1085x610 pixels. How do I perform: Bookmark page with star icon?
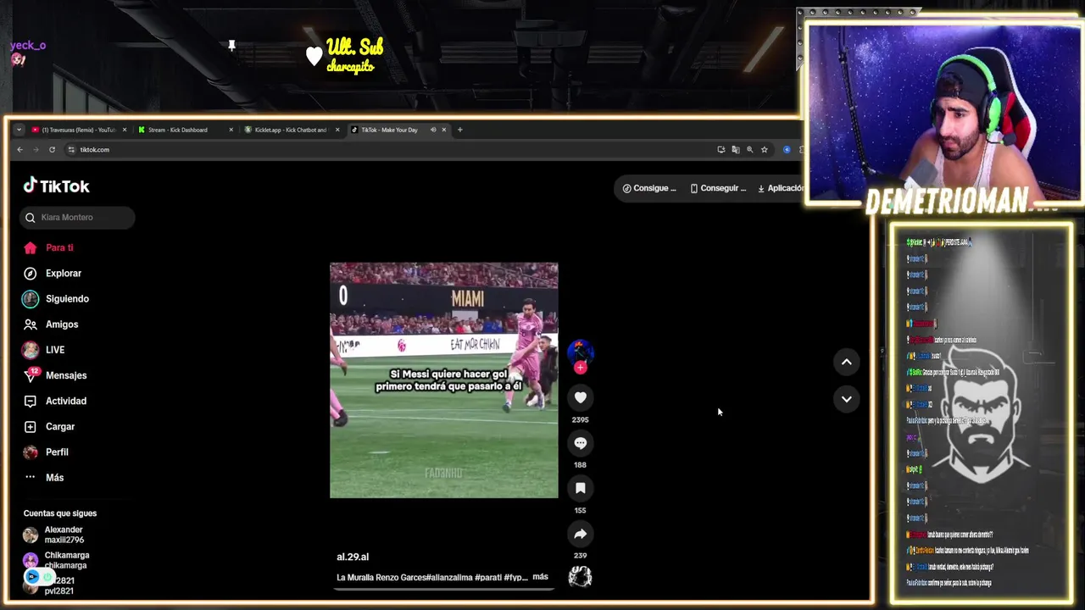point(764,150)
